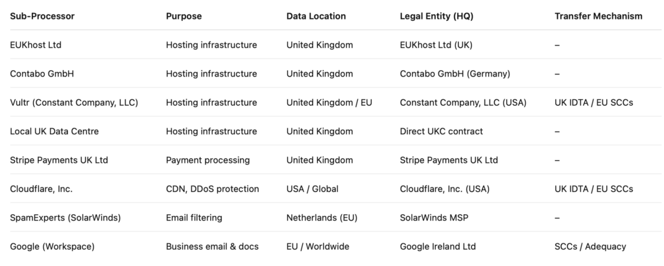Click the Transfer Mechanism column header

[x=599, y=16]
